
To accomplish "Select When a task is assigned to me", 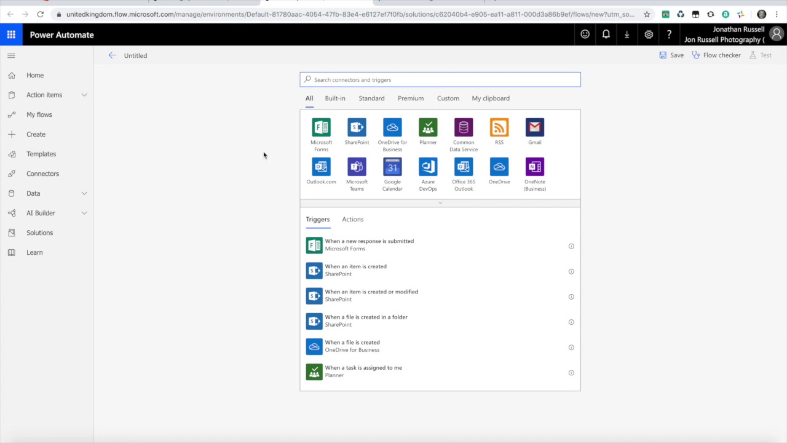I will pyautogui.click(x=440, y=371).
